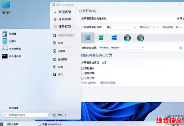The height and width of the screenshot is (126, 184).
Task: Toggle 任务分组 checkbox
Action: coord(82,78)
